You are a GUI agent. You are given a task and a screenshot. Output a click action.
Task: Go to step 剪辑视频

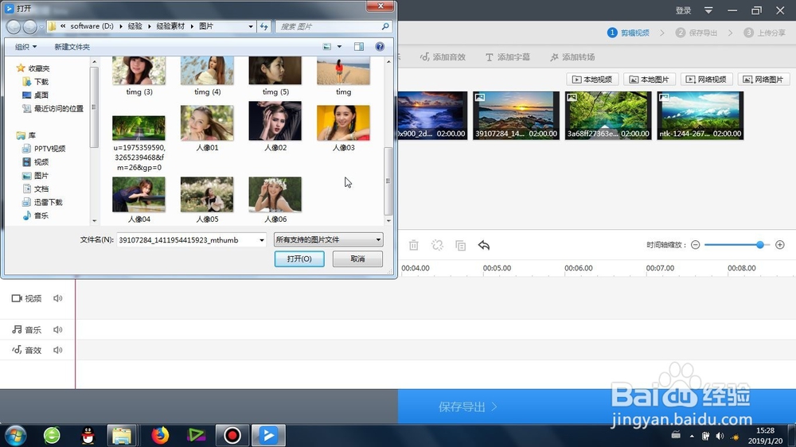629,33
